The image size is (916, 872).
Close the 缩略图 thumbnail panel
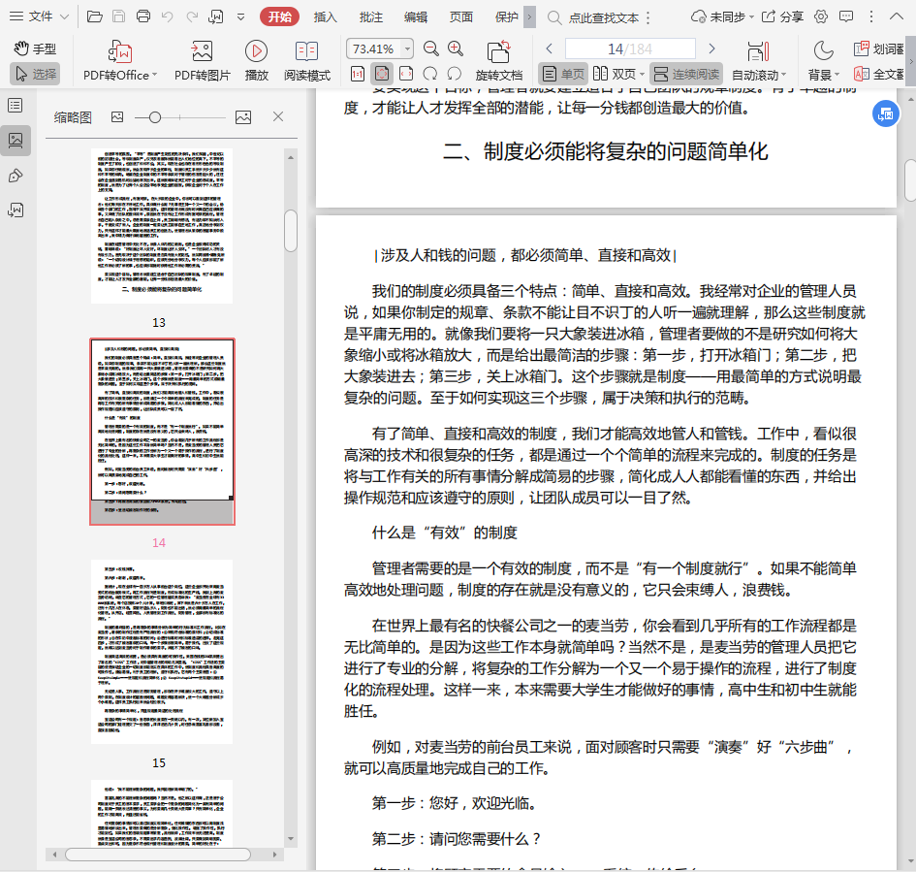coord(278,117)
